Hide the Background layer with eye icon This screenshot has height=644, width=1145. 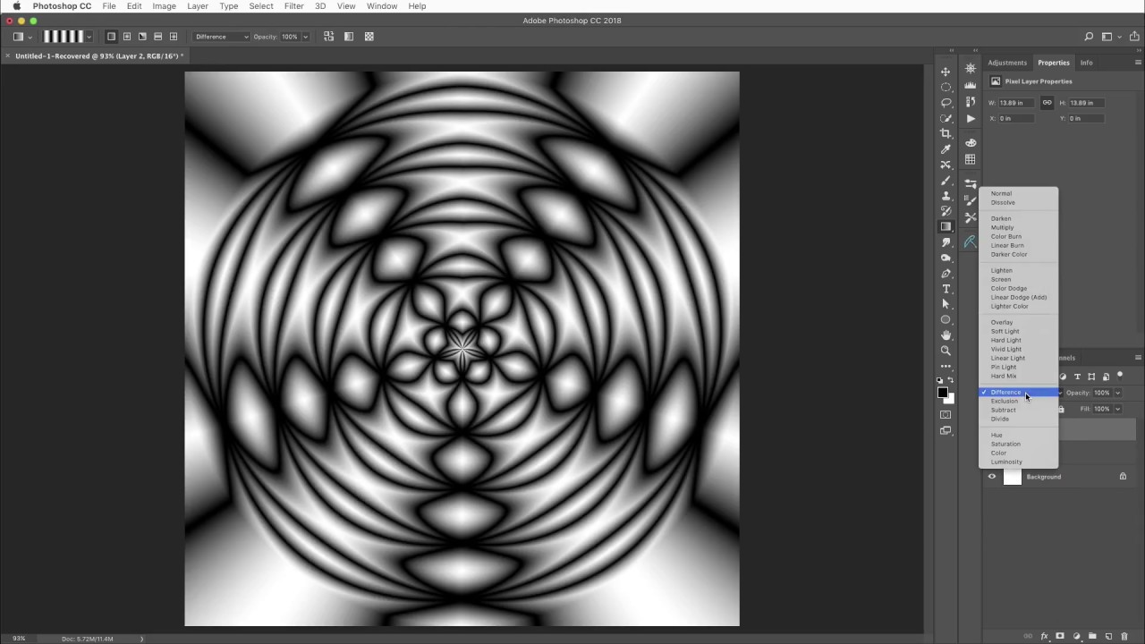pyautogui.click(x=991, y=477)
